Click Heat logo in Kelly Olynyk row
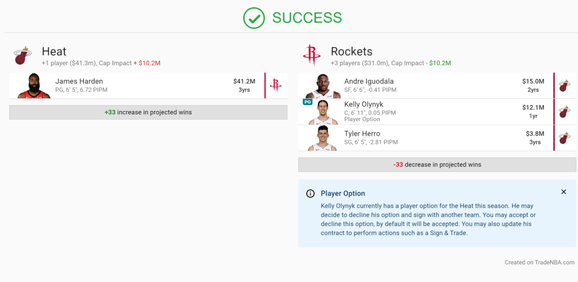Viewport: 578px width, 282px height. [x=565, y=112]
